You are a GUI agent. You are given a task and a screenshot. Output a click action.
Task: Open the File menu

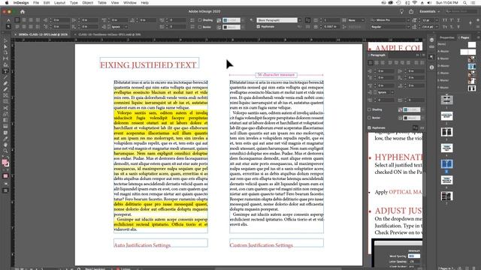click(x=36, y=3)
